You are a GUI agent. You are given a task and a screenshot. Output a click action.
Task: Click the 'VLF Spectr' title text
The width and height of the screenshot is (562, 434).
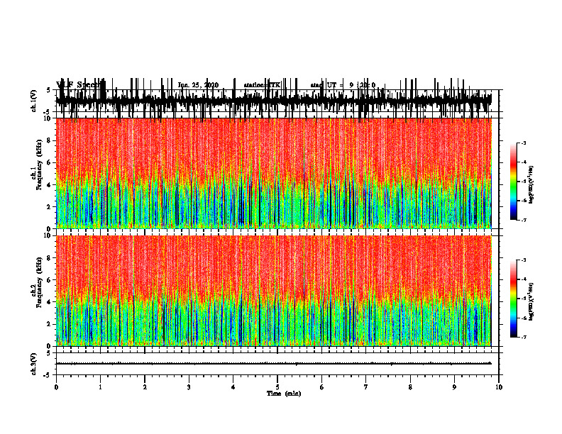pyautogui.click(x=78, y=85)
